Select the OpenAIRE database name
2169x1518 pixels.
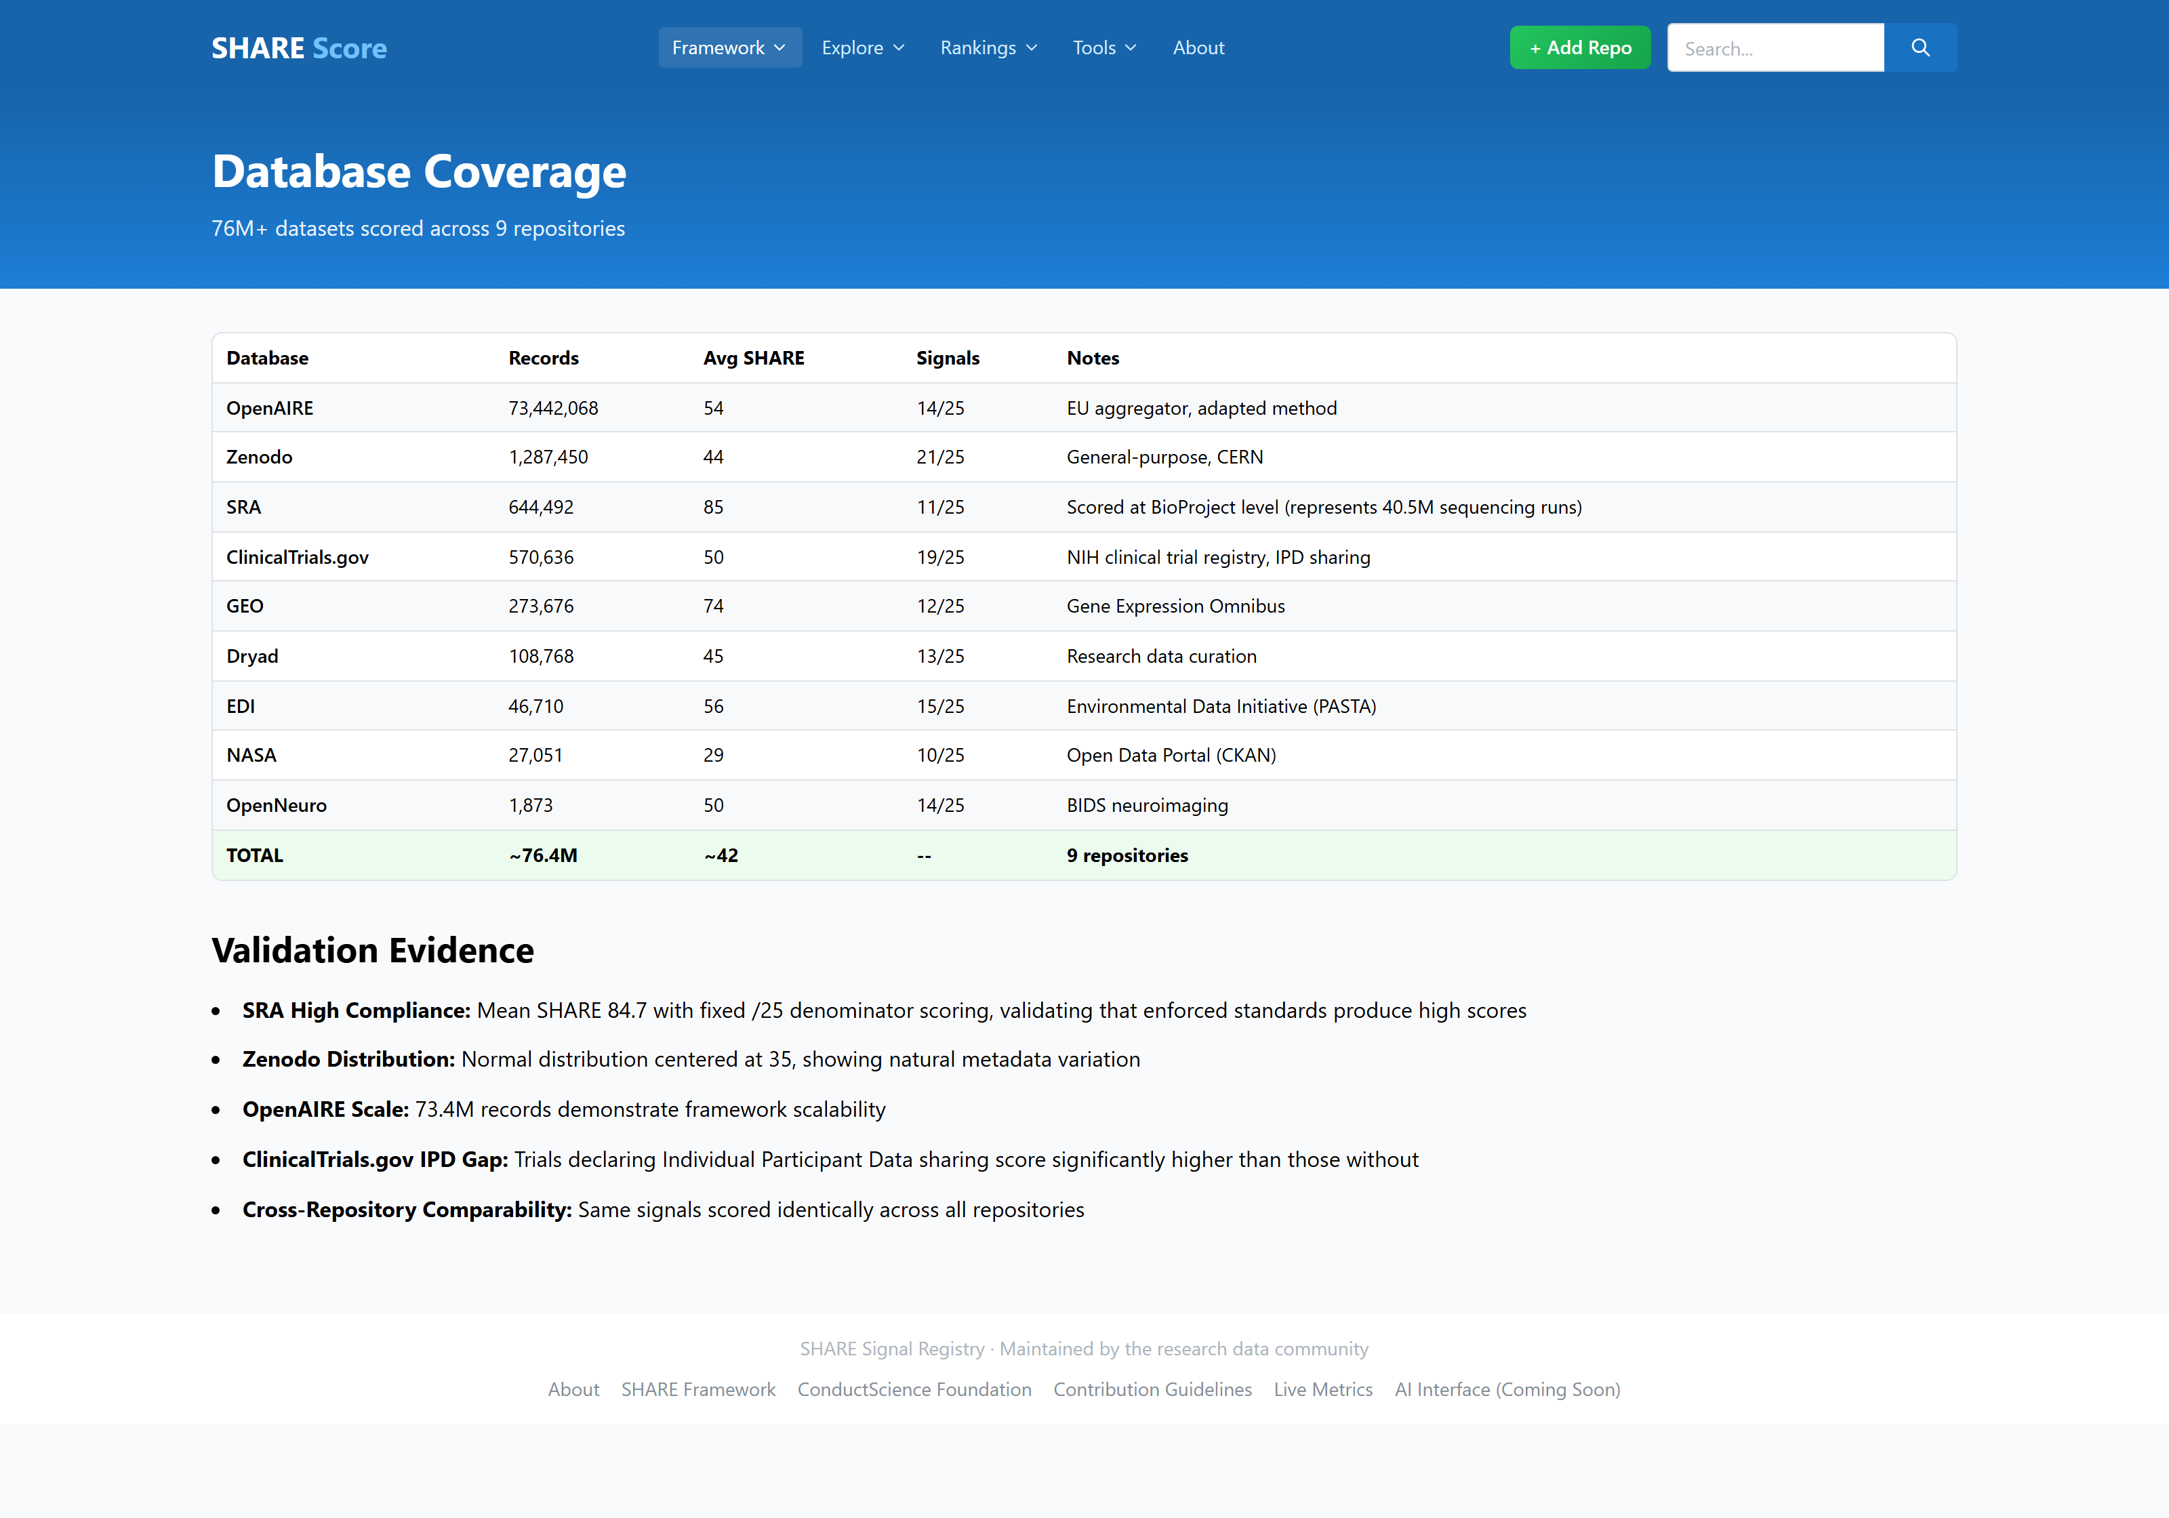269,408
